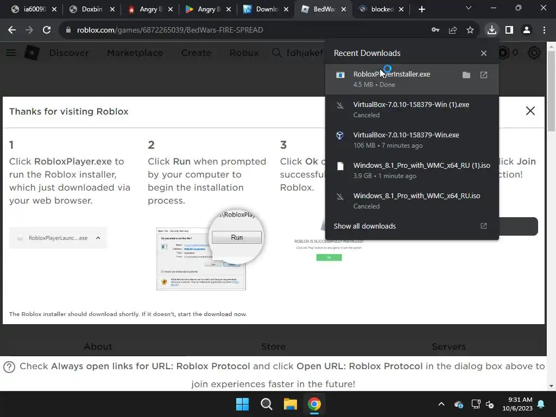This screenshot has height=417, width=556.
Task: Go back to the previous page
Action: point(12,30)
